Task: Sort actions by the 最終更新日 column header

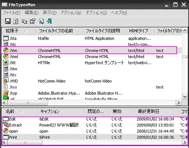Action: coord(156,112)
